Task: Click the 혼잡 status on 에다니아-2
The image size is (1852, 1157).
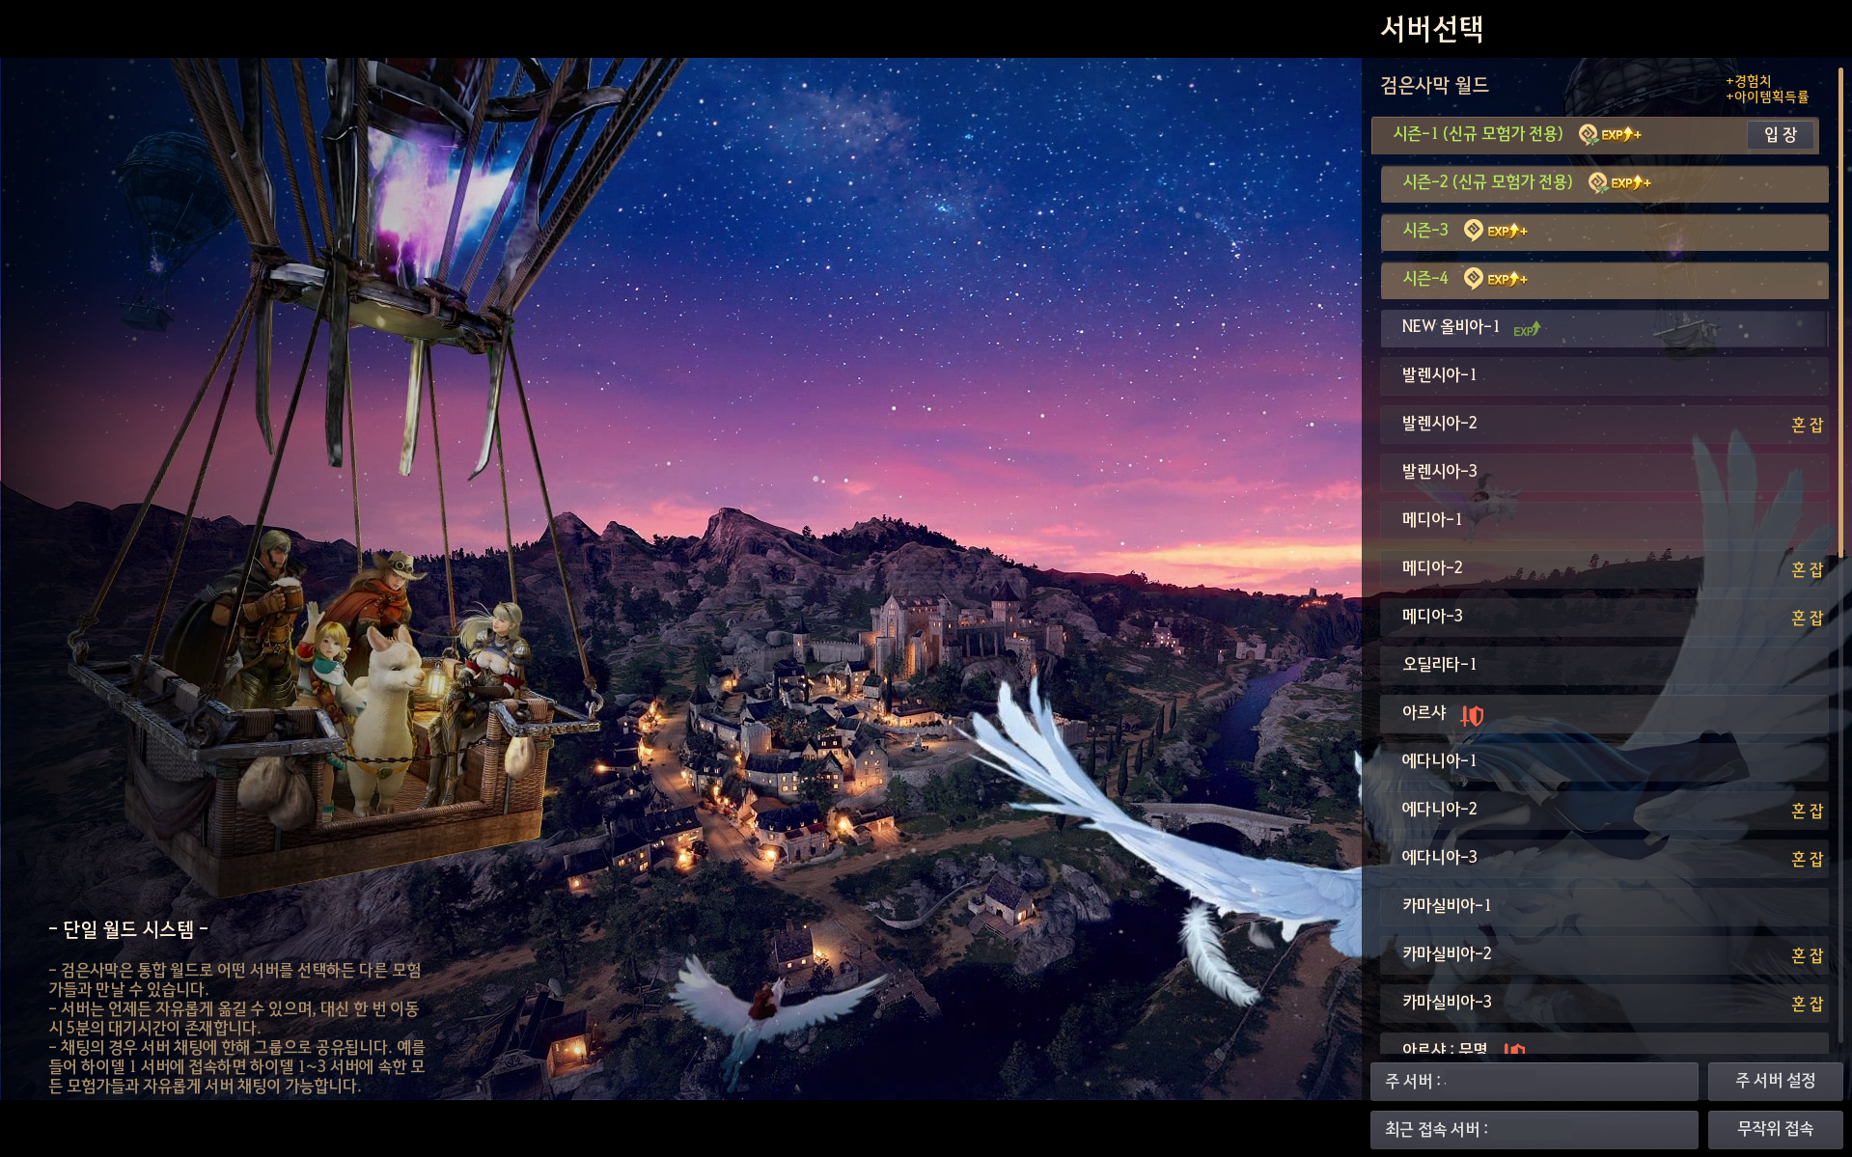Action: (1807, 812)
